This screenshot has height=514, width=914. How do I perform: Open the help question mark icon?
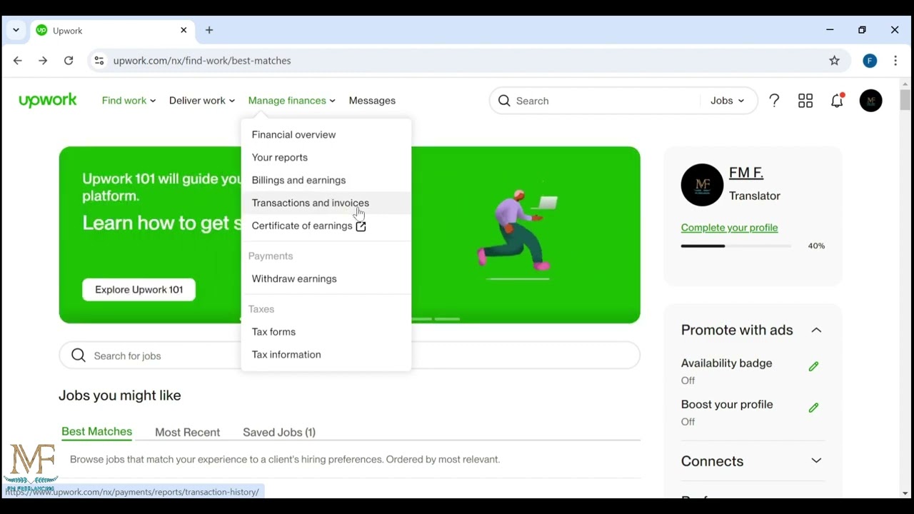774,101
